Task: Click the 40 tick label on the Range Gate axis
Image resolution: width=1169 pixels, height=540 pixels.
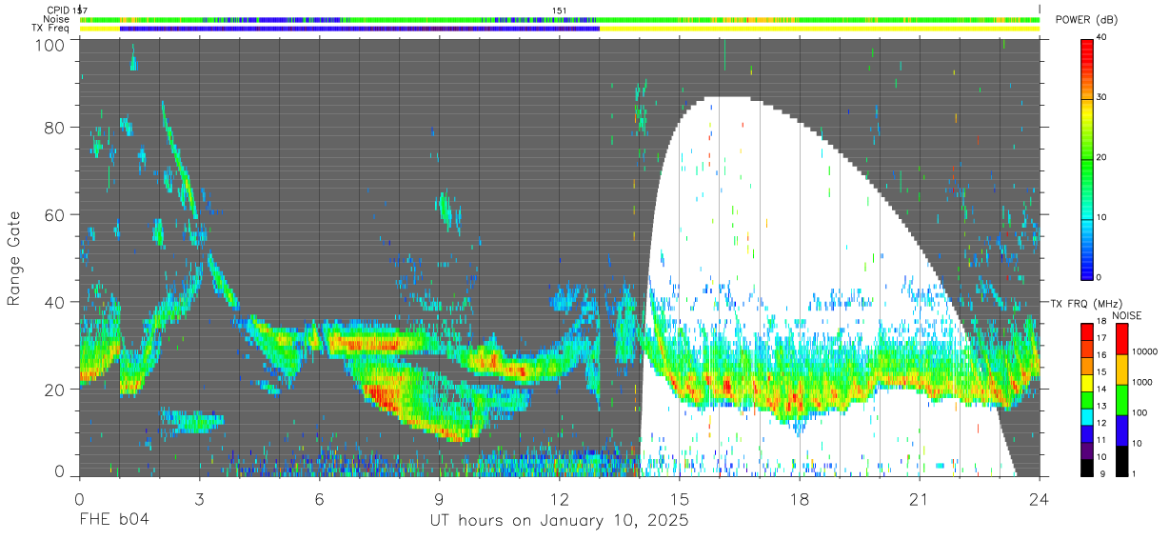Action: [x=56, y=302]
